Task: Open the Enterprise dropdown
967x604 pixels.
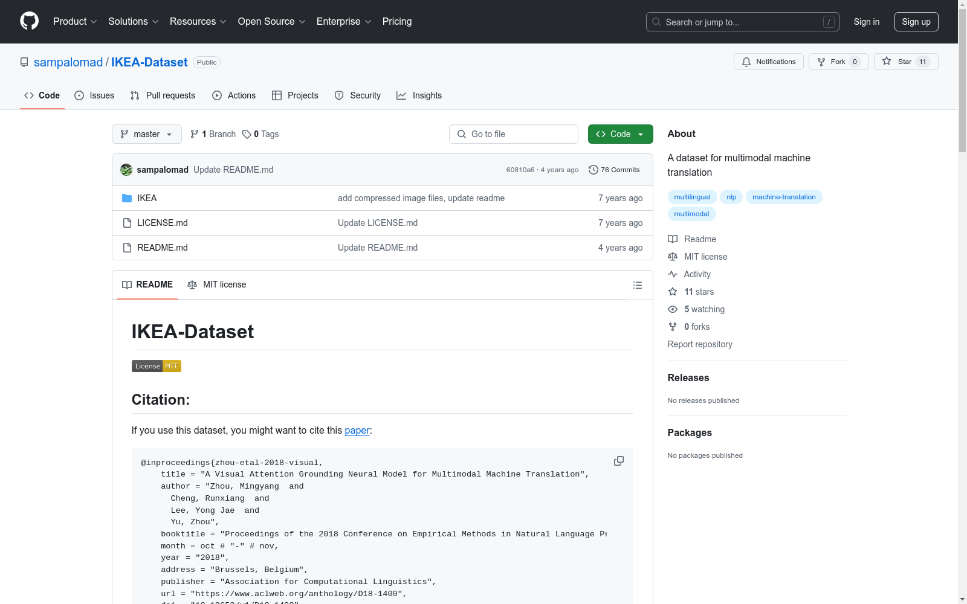Action: coord(344,22)
